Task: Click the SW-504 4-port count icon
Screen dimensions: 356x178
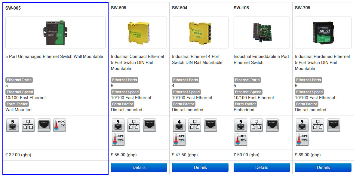Action: (x=179, y=125)
